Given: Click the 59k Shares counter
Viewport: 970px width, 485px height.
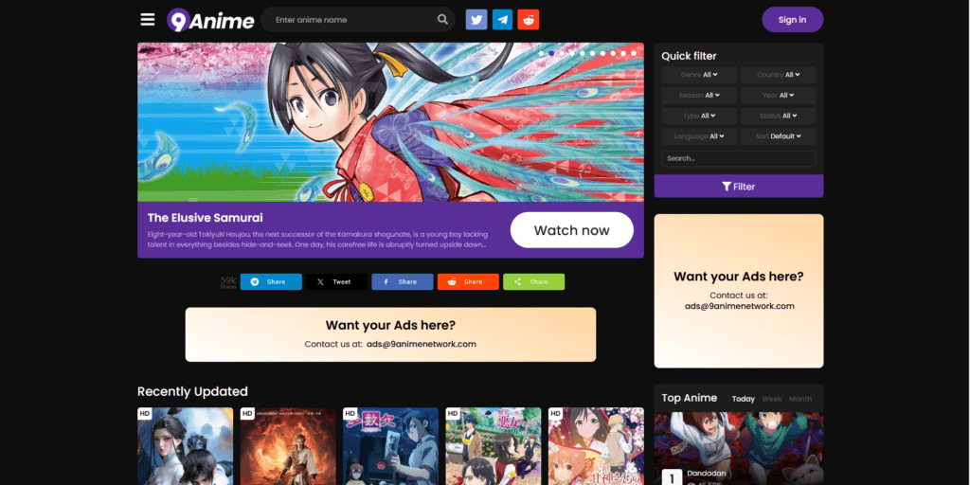Looking at the screenshot, I should click(228, 282).
